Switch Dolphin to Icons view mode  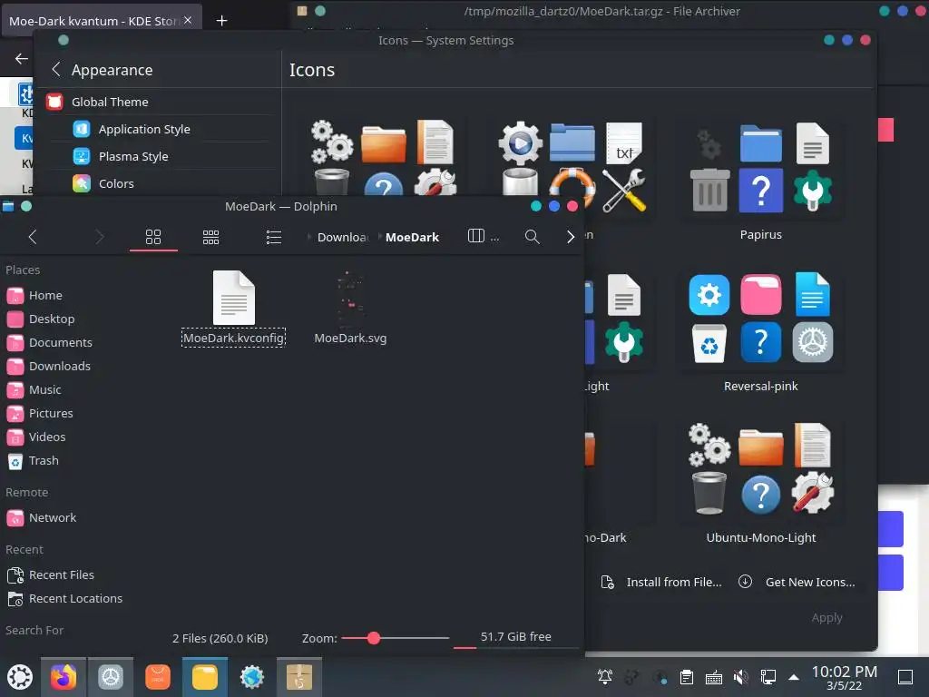153,237
